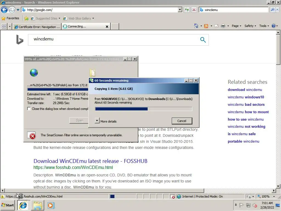281x211 pixels.
Task: Open Quick Tabs grid icon
Action: coord(4,27)
